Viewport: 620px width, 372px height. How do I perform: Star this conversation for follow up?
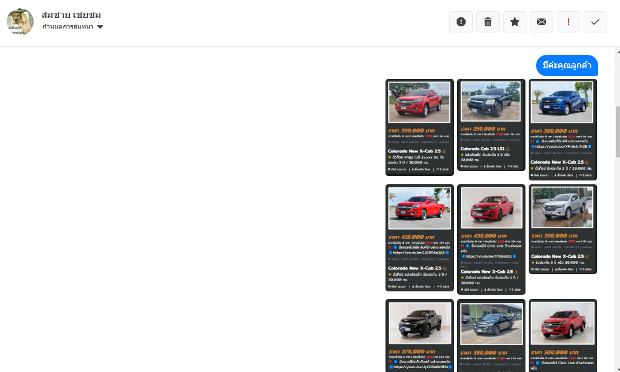(x=515, y=22)
